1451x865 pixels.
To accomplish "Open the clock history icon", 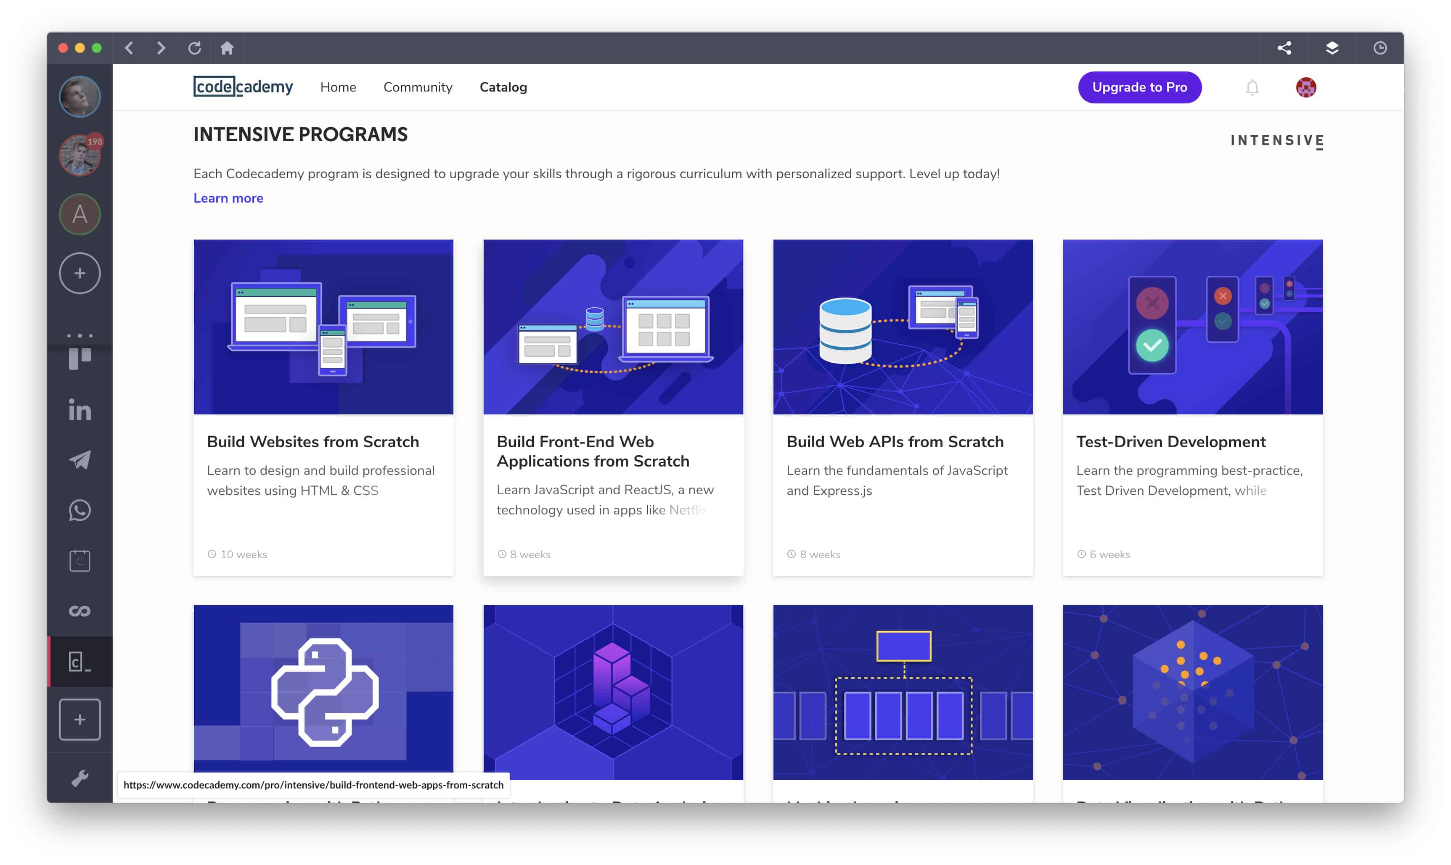I will click(1380, 48).
